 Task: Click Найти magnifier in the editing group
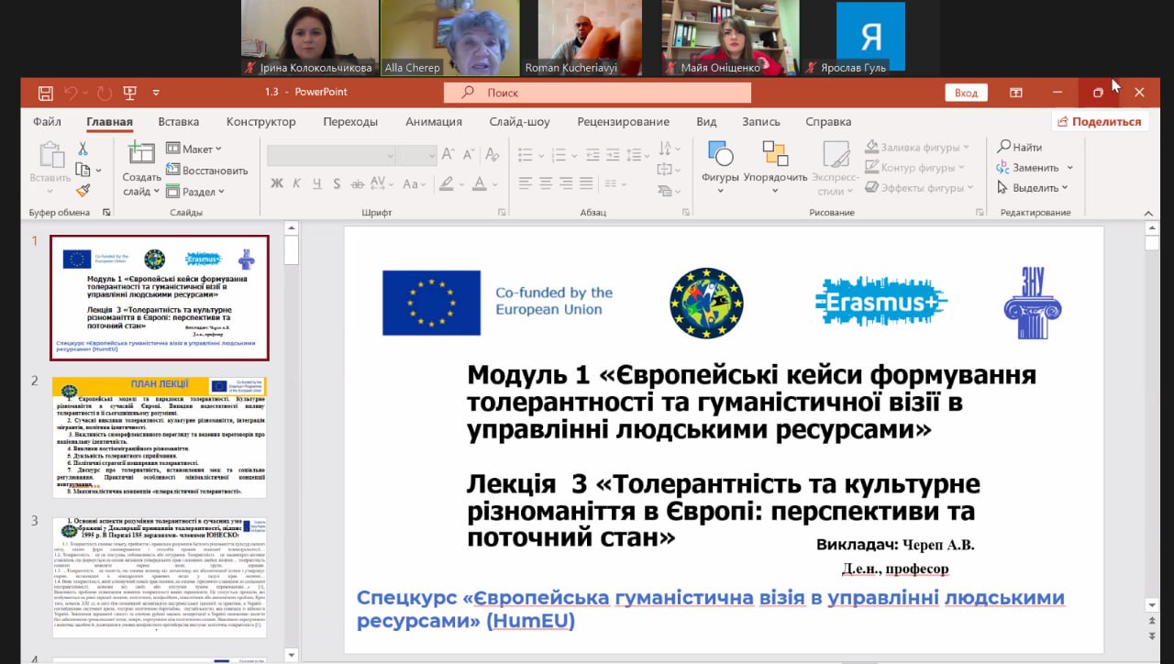(x=1020, y=147)
